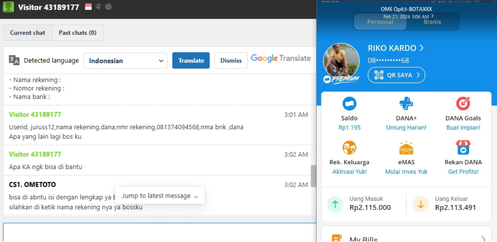
Task: Open the DANA Goals target icon
Action: tap(463, 104)
